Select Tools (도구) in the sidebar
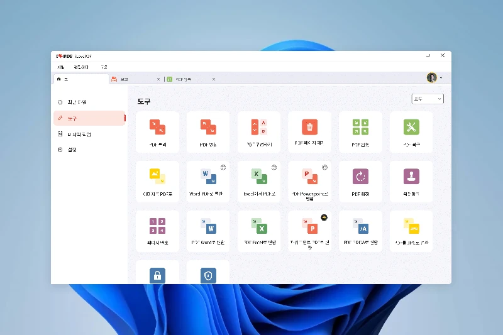 click(89, 118)
